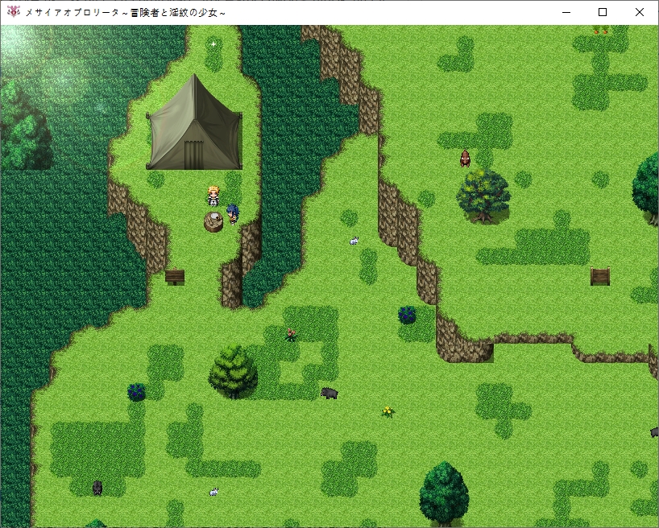659x528 pixels.
Task: Click the olive green camping tent
Action: [x=194, y=122]
